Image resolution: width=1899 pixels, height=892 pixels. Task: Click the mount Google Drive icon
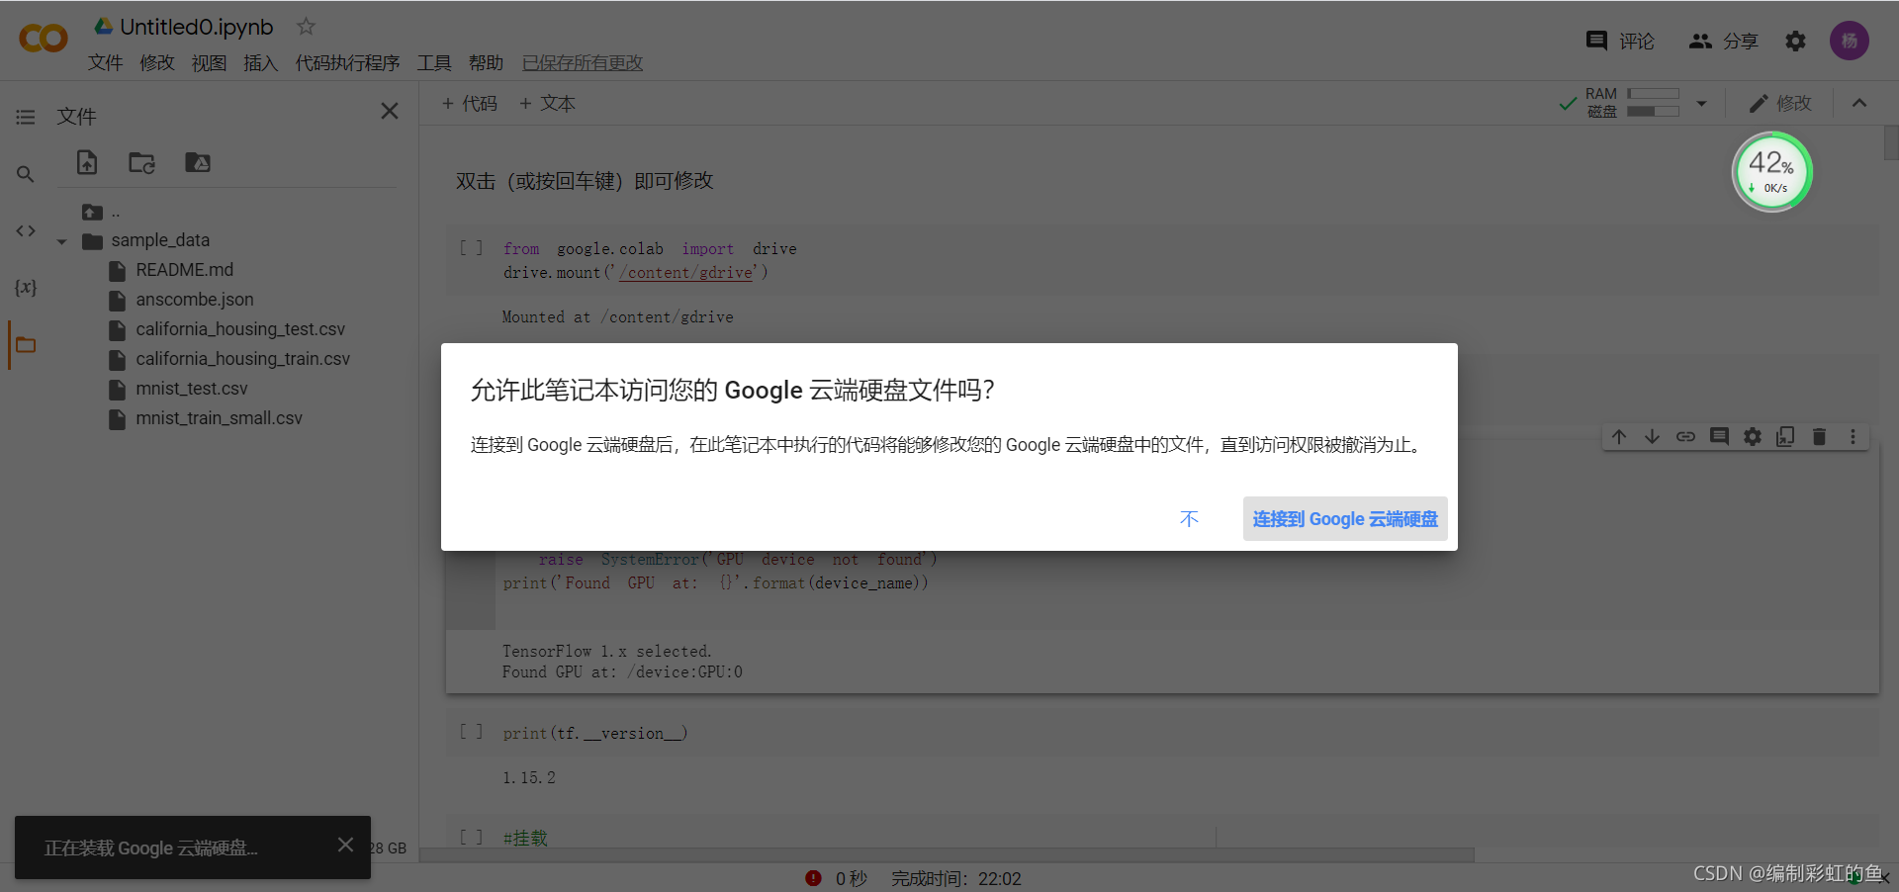[198, 162]
